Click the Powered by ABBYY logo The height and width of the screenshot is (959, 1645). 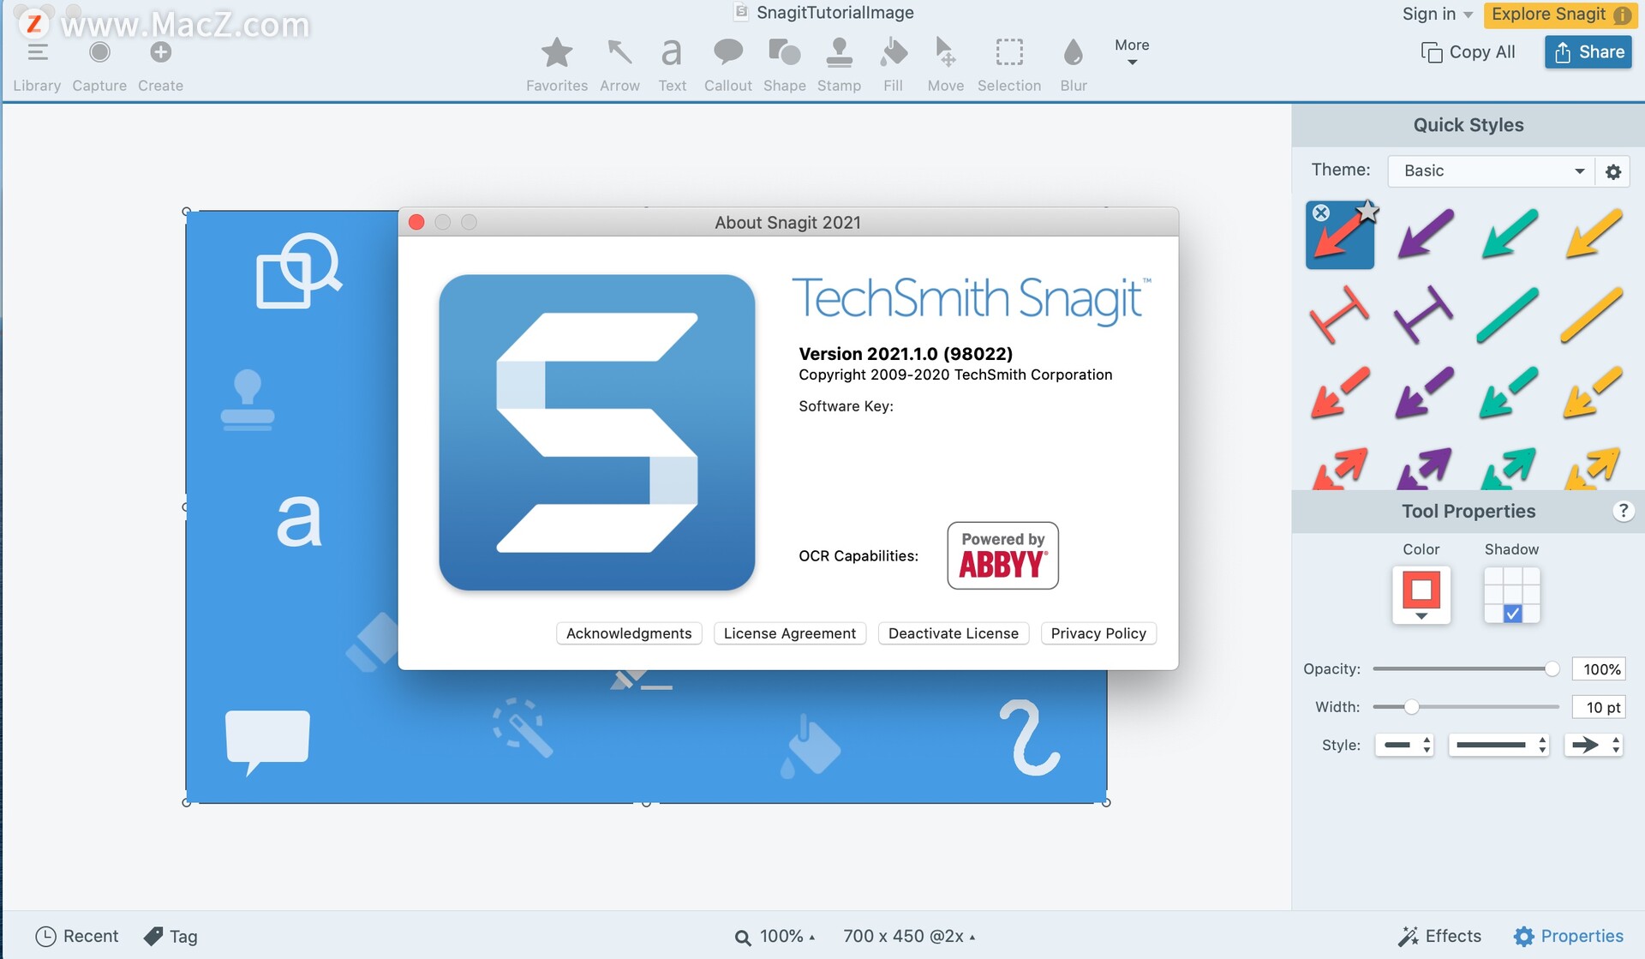pyautogui.click(x=1002, y=555)
